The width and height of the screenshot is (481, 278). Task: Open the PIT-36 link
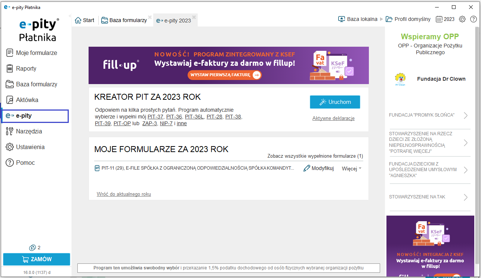point(174,117)
